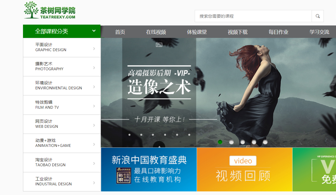Click the 视频回顾 video review banner
This screenshot has height=195, width=336.
click(244, 169)
